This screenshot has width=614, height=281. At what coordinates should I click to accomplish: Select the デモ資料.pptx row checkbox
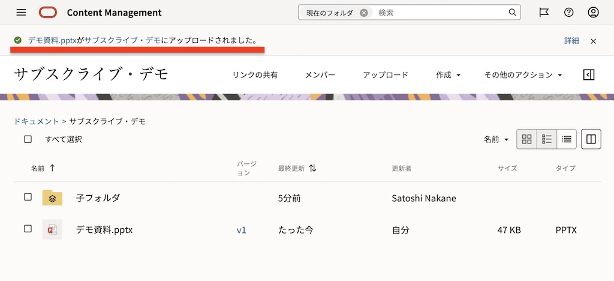click(28, 229)
